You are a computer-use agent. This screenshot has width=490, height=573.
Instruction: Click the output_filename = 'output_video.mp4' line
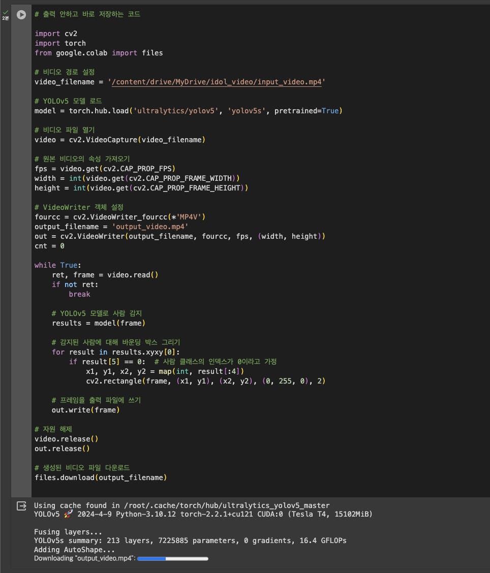[x=111, y=227]
